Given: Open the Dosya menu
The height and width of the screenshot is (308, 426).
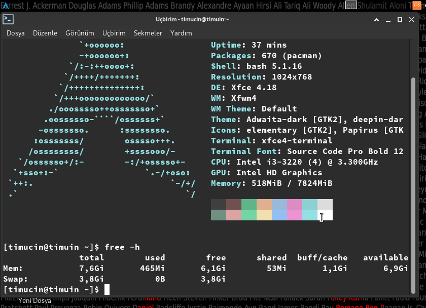Looking at the screenshot, I should (x=16, y=33).
